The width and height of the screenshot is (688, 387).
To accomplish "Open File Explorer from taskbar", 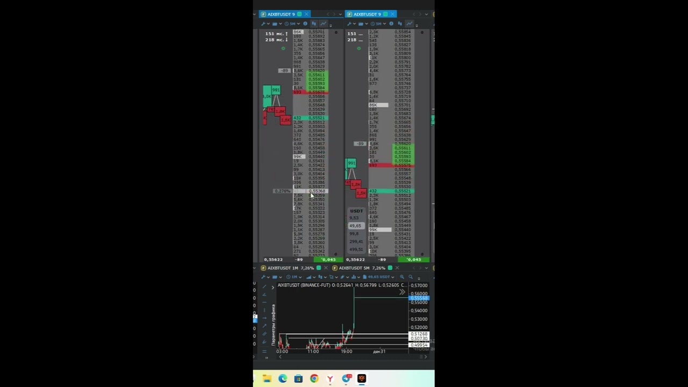I will tap(267, 379).
